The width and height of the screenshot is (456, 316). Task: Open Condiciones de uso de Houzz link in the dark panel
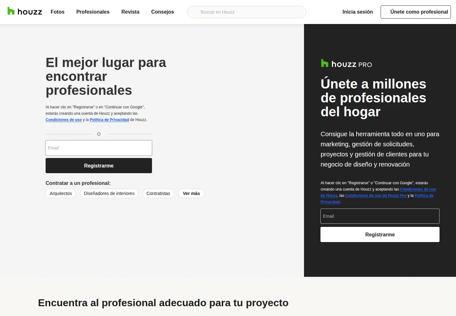pos(418,189)
